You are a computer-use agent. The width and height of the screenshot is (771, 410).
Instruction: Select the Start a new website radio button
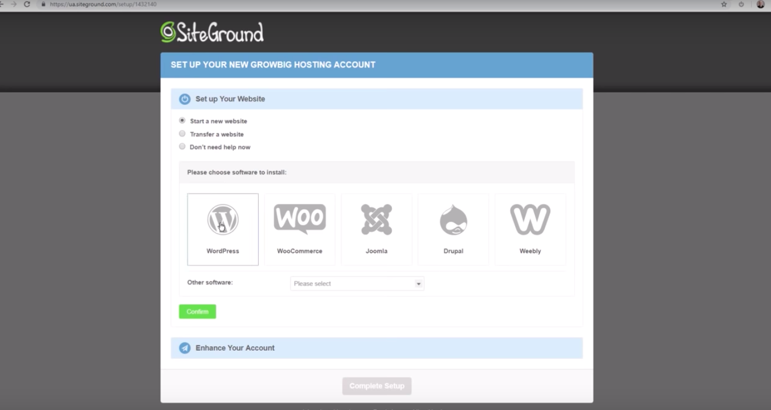[182, 121]
